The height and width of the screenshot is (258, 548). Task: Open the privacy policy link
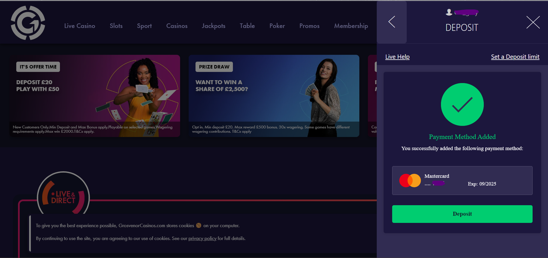(202, 238)
